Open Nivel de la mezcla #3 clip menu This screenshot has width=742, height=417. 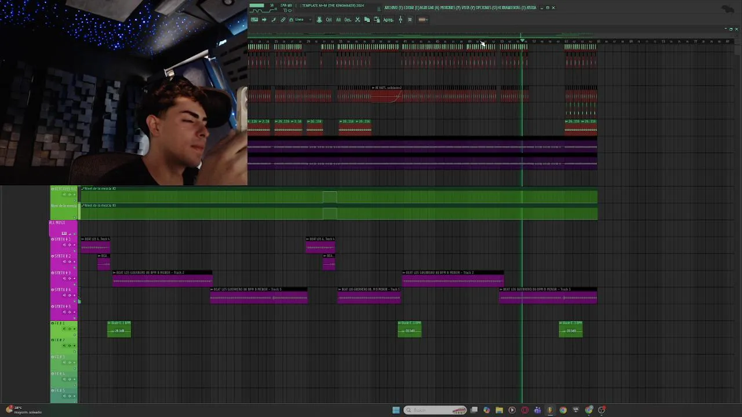click(83, 205)
